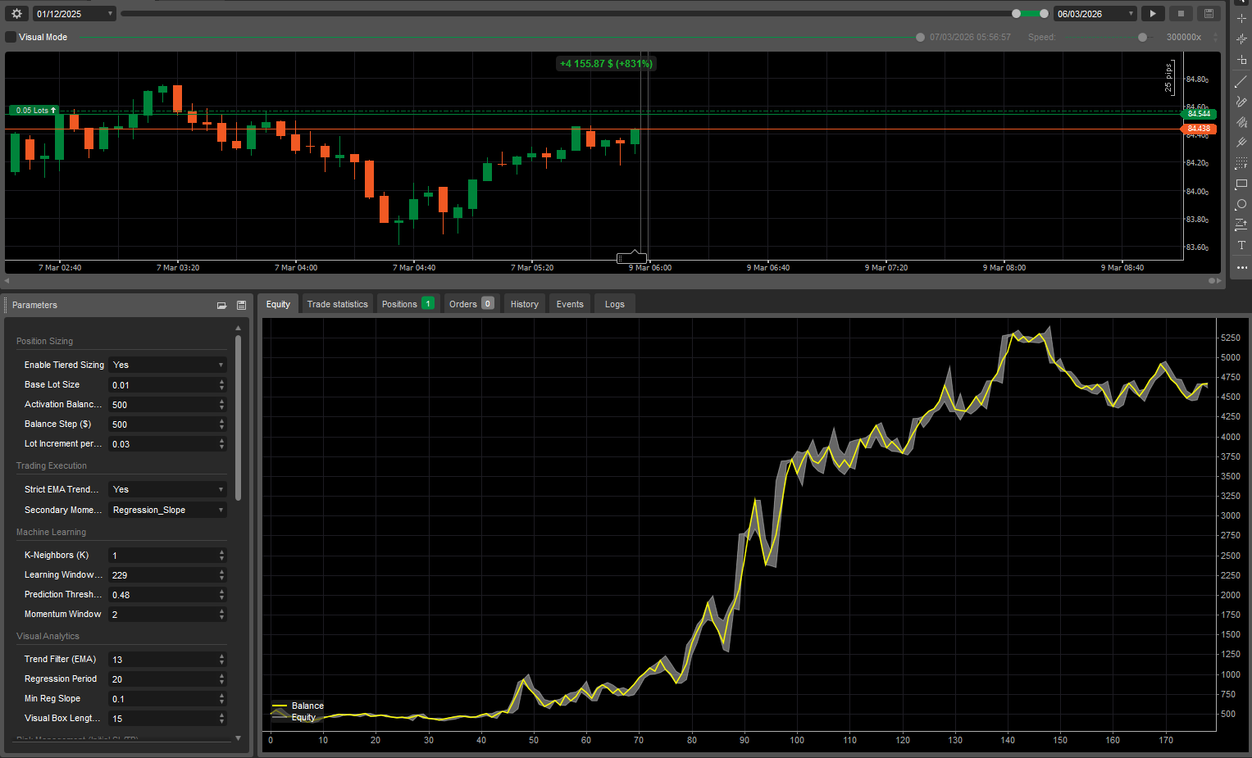The height and width of the screenshot is (758, 1252).
Task: Save parameters using the floppy disk icon
Action: (241, 305)
